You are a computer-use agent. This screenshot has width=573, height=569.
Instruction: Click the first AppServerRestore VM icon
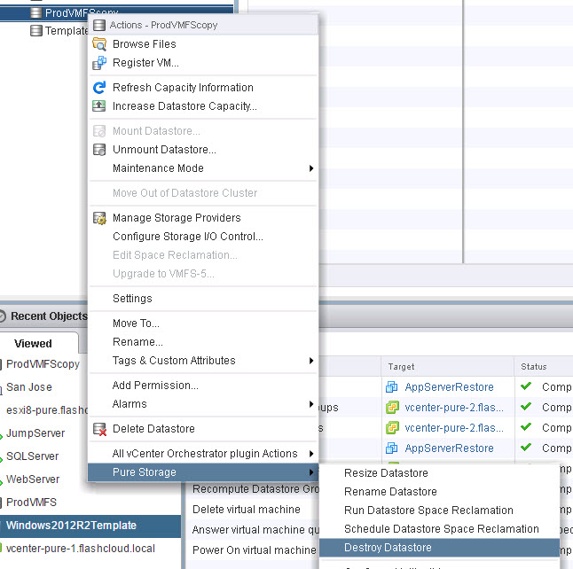pyautogui.click(x=392, y=386)
